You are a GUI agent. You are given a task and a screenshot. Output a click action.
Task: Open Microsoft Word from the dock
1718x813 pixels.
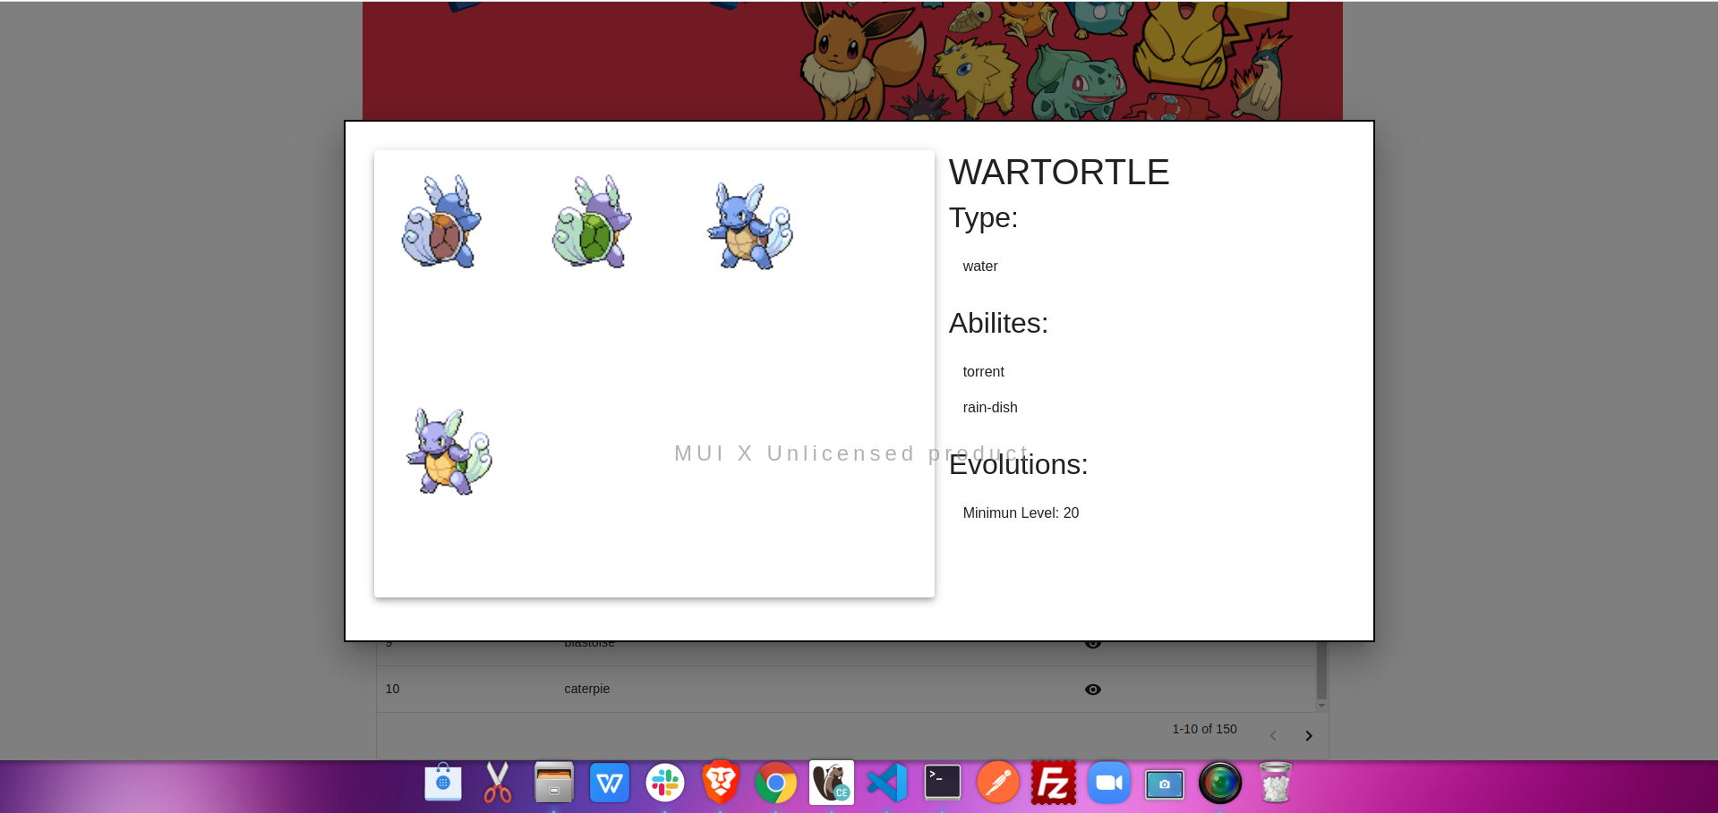click(610, 783)
